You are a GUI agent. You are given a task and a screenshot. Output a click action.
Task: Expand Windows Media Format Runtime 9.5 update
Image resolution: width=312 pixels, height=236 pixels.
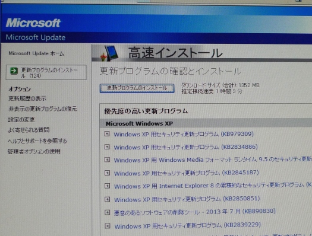[x=107, y=160]
